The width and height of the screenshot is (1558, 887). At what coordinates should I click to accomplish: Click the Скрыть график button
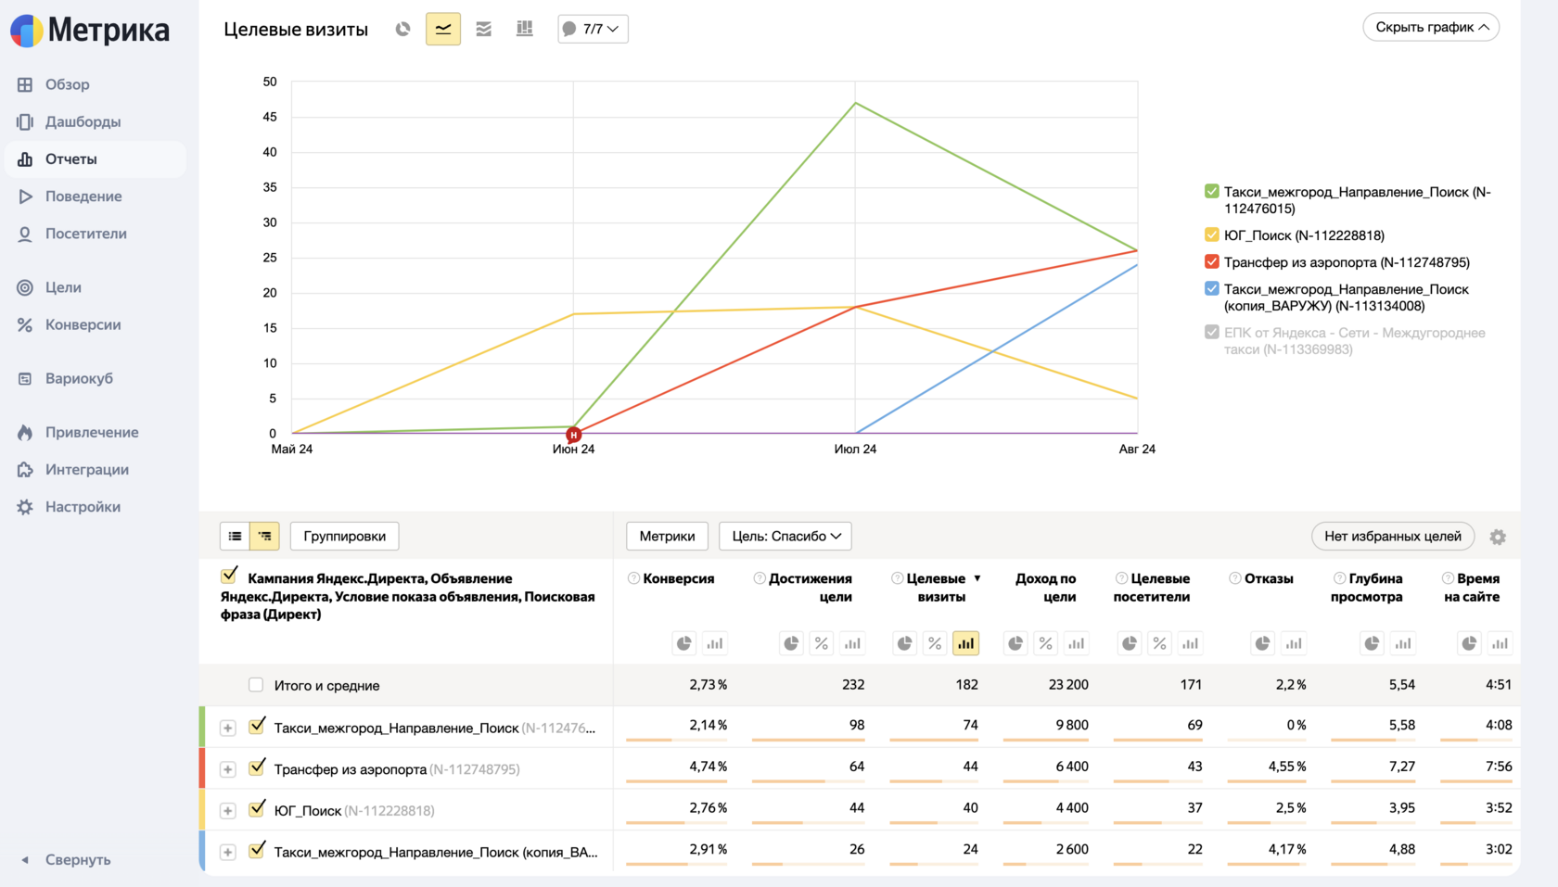click(1431, 27)
